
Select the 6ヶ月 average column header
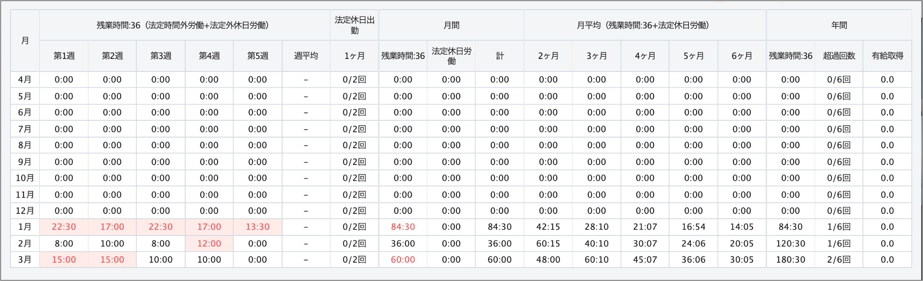point(742,56)
